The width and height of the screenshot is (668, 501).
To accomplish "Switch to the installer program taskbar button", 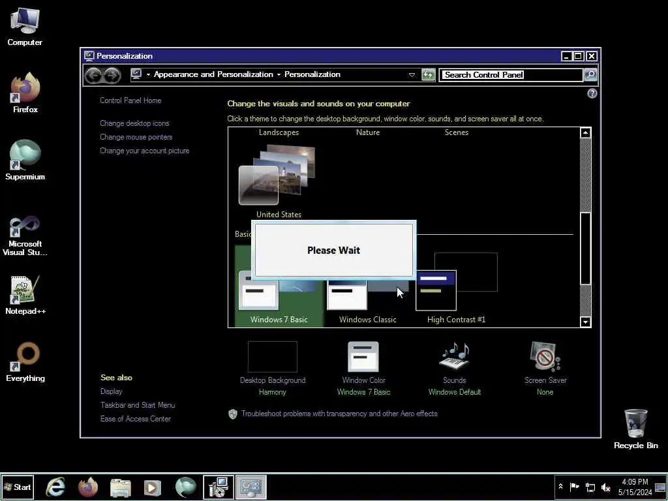I will click(218, 487).
